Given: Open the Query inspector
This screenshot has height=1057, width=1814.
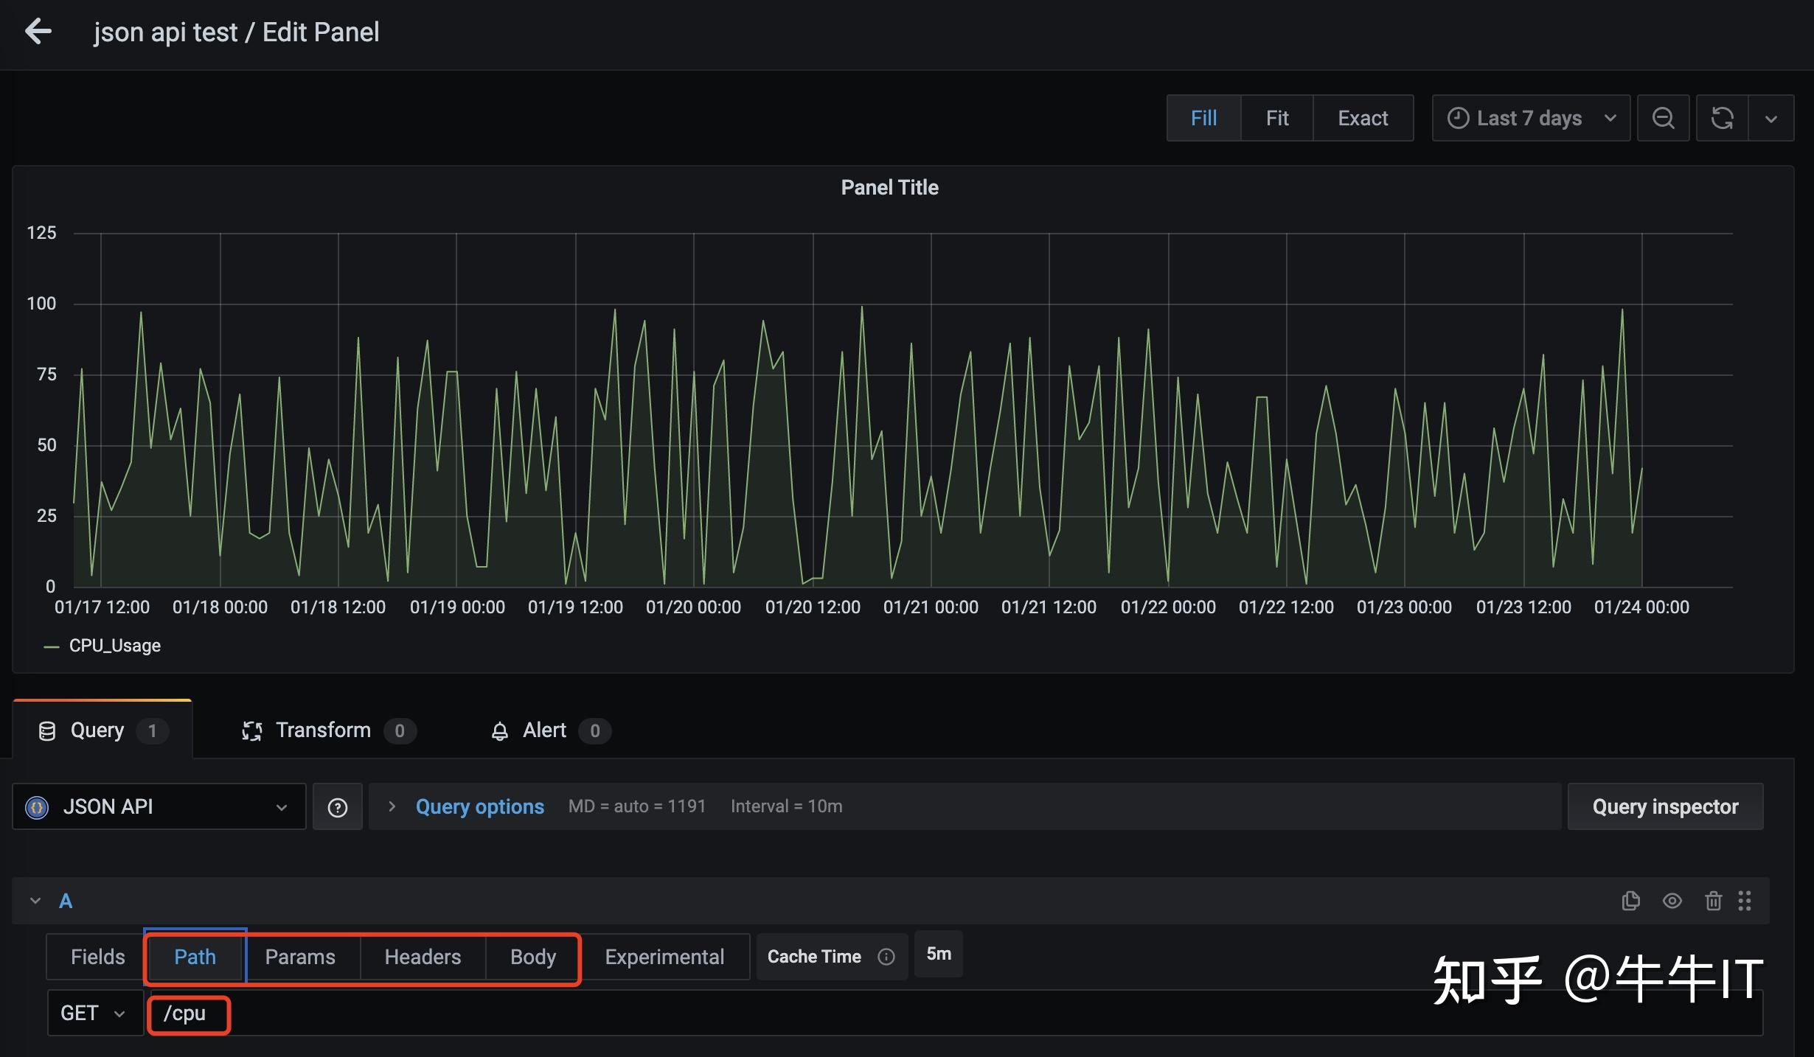Looking at the screenshot, I should point(1664,806).
